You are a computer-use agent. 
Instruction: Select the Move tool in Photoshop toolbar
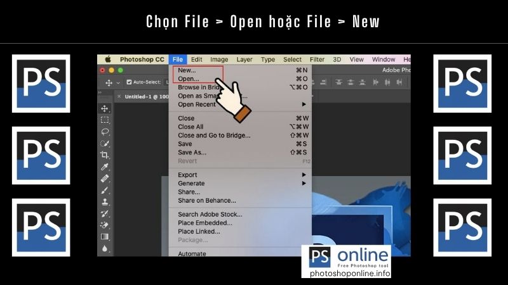point(105,108)
